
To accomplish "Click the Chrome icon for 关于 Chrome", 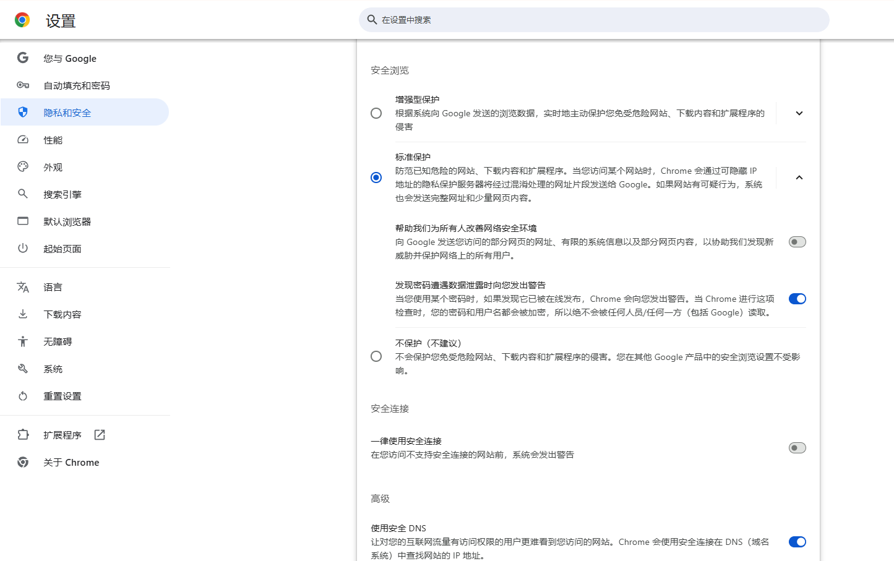I will click(23, 462).
